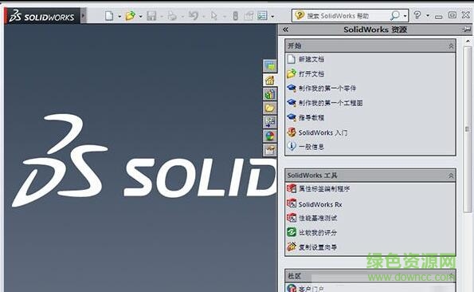The height and width of the screenshot is (292, 474).
Task: Click the green icon beside 比较我的评分
Action: click(292, 232)
